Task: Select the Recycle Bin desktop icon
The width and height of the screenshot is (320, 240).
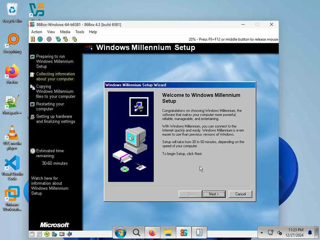Action: pyautogui.click(x=12, y=12)
